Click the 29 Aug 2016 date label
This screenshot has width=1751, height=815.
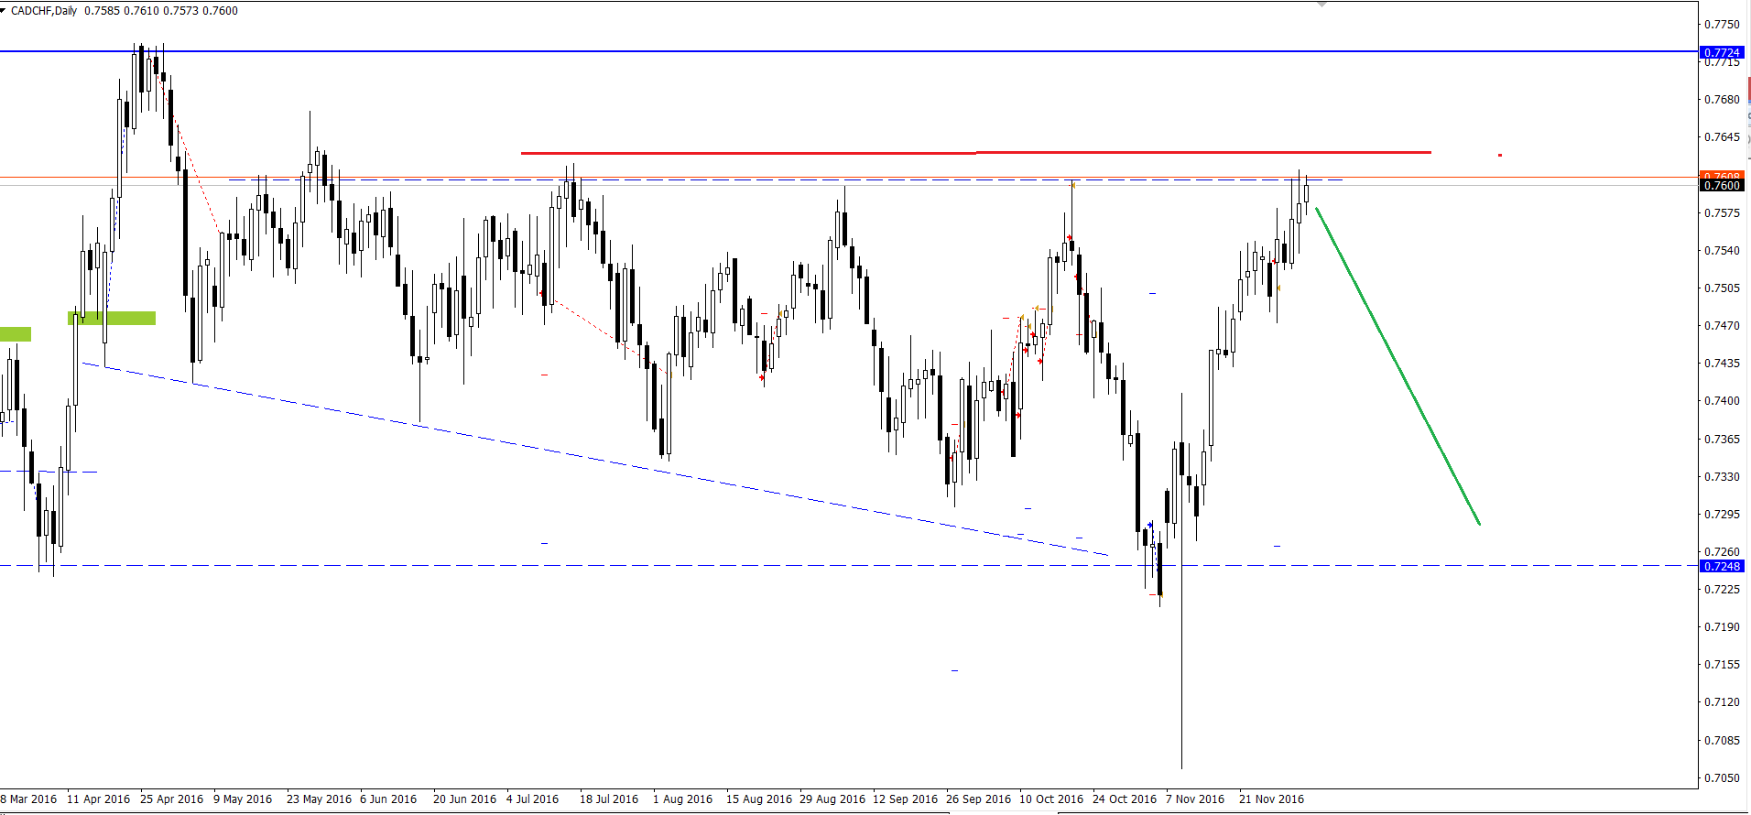(x=832, y=799)
